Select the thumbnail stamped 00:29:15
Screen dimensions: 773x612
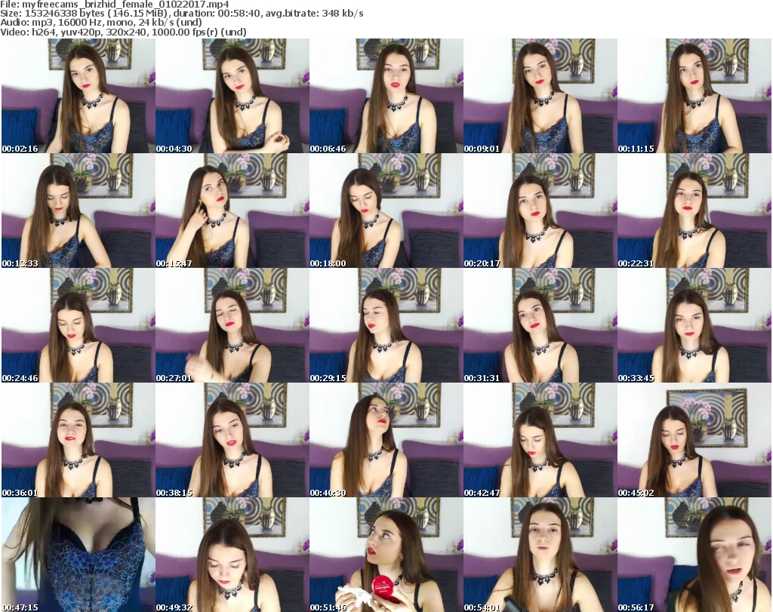tap(386, 326)
